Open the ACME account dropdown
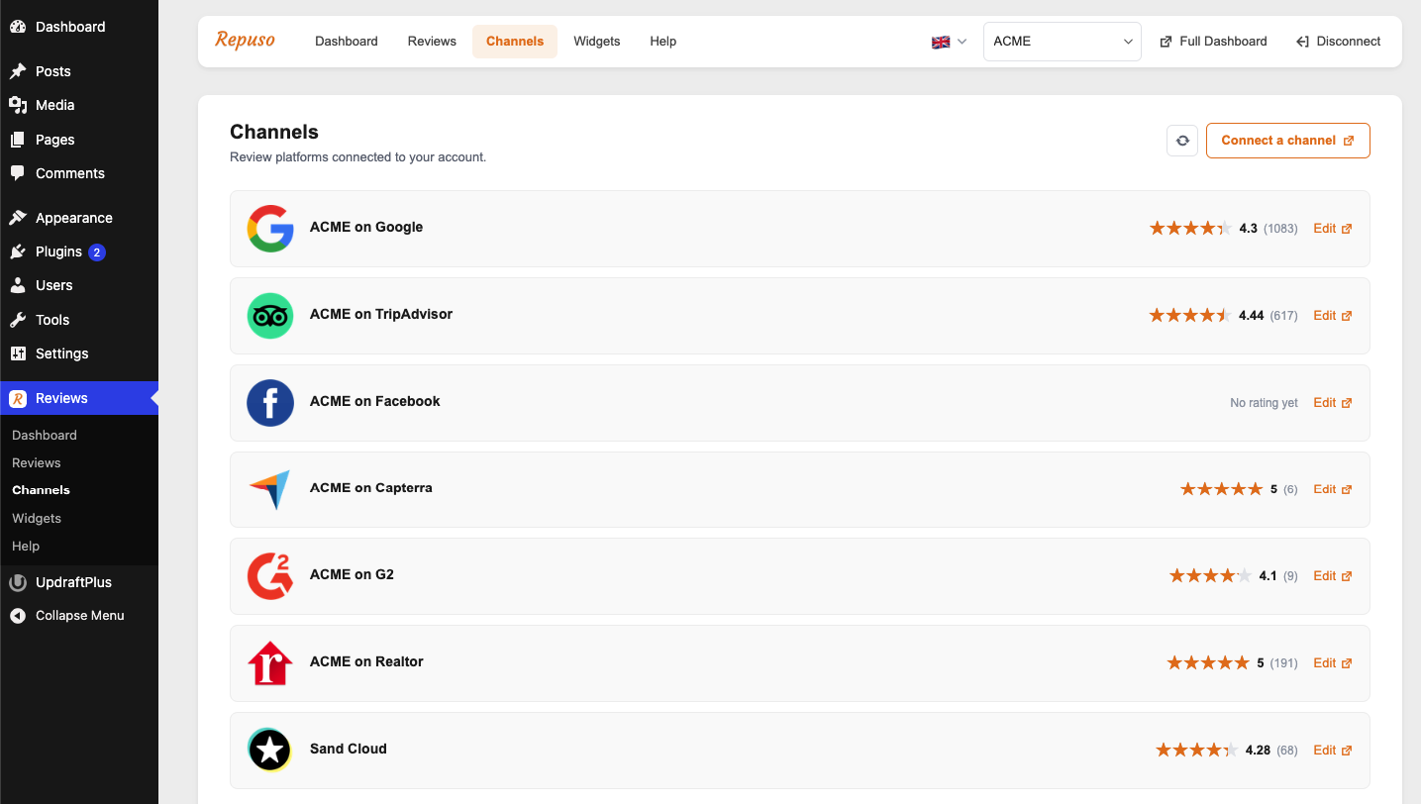The height and width of the screenshot is (804, 1421). pos(1063,42)
